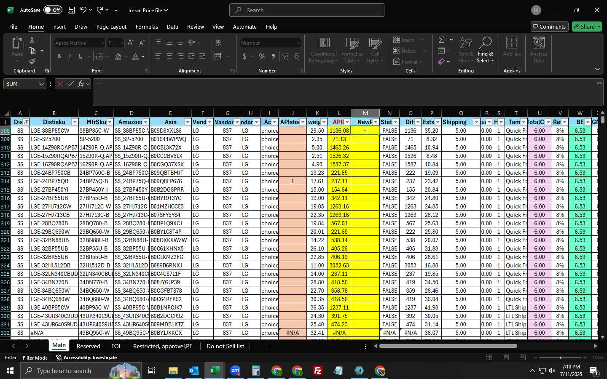Switch to Page Break Preview view
The height and width of the screenshot is (379, 607).
pyautogui.click(x=523, y=358)
